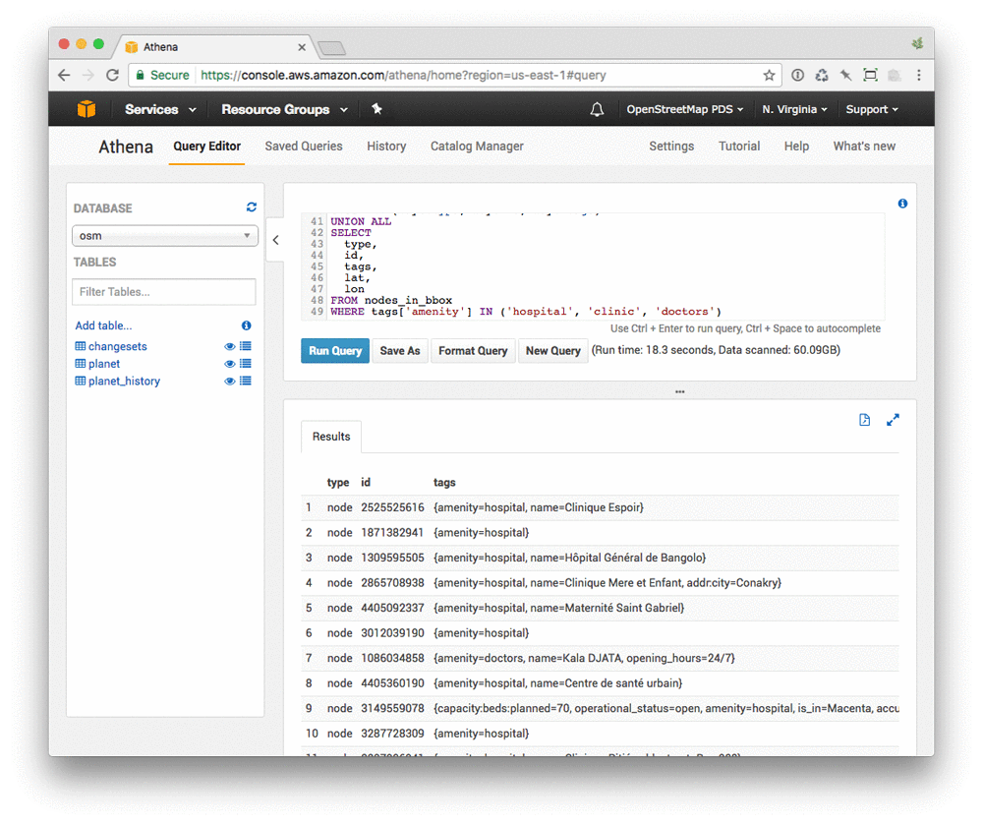Click the pin extension icon in browser toolbar
Screen dimensions: 983x826
point(846,76)
